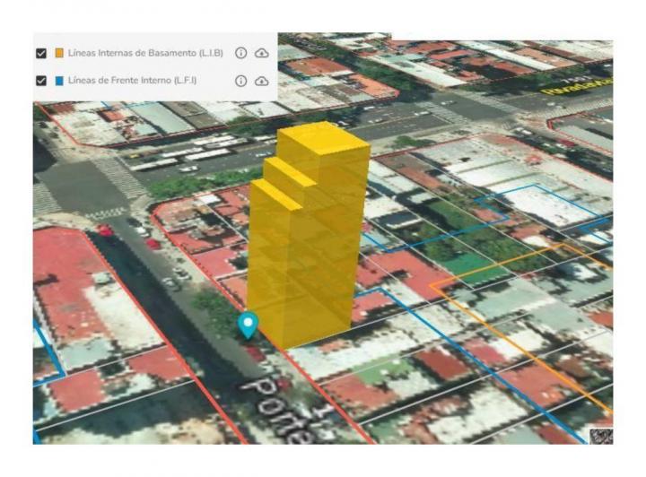646x477 pixels.
Task: Download Líneas de Frente Interno layer via cloud icon
Action: pos(262,81)
